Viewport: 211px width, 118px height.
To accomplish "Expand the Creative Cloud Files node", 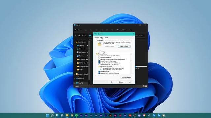I will pos(75,74).
